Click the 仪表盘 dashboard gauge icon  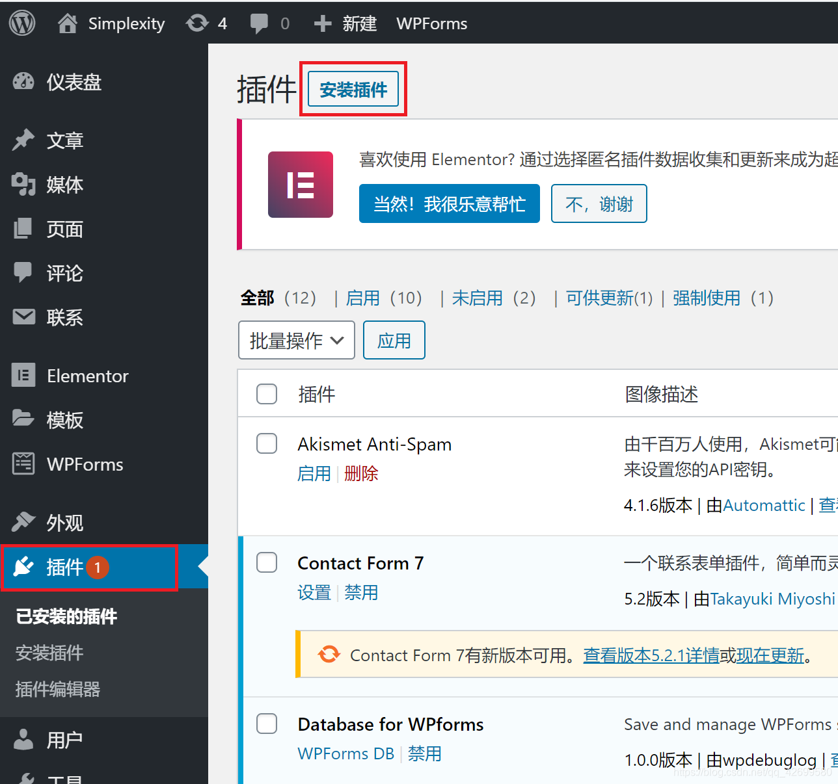(23, 82)
